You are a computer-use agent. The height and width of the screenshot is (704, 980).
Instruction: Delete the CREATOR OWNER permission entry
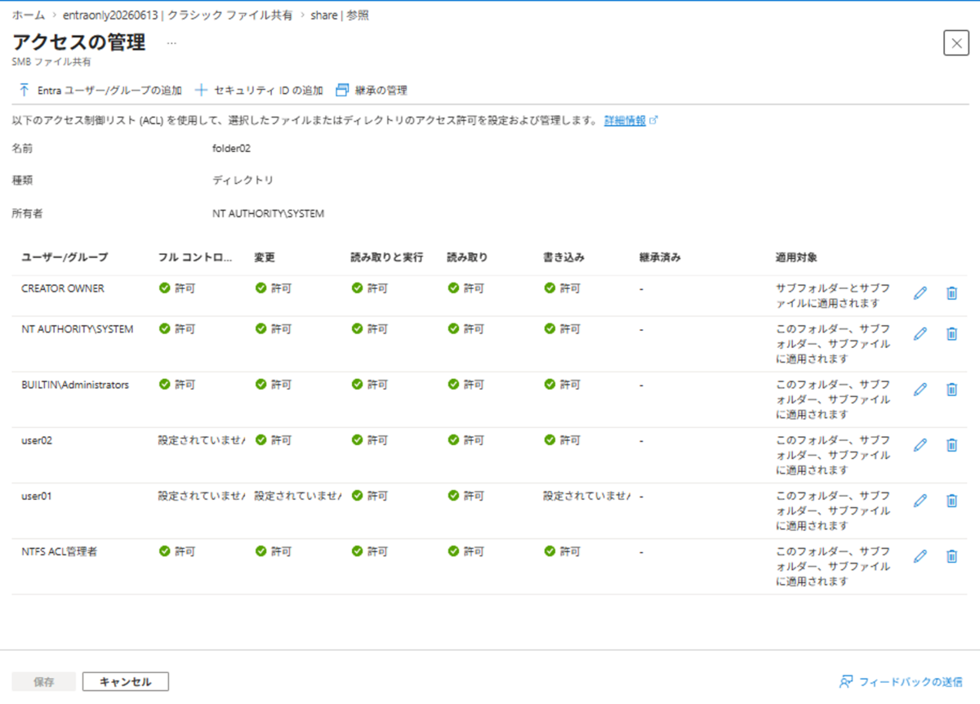click(x=951, y=292)
